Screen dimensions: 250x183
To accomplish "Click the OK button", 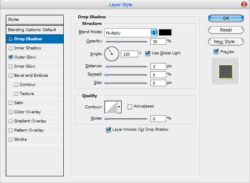I will [226, 18].
